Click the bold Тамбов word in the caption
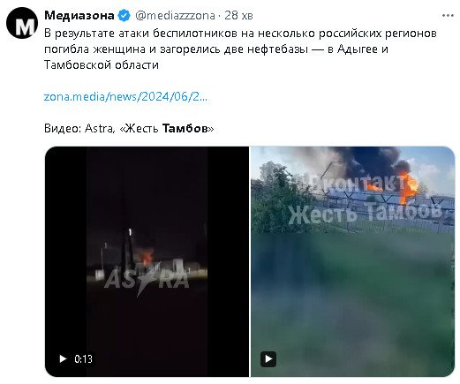This screenshot has height=384, width=460. click(x=185, y=129)
